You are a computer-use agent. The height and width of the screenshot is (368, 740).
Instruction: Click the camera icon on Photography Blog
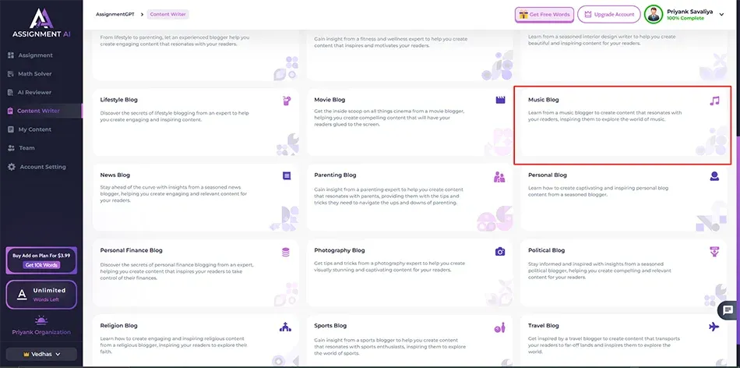[x=500, y=252]
